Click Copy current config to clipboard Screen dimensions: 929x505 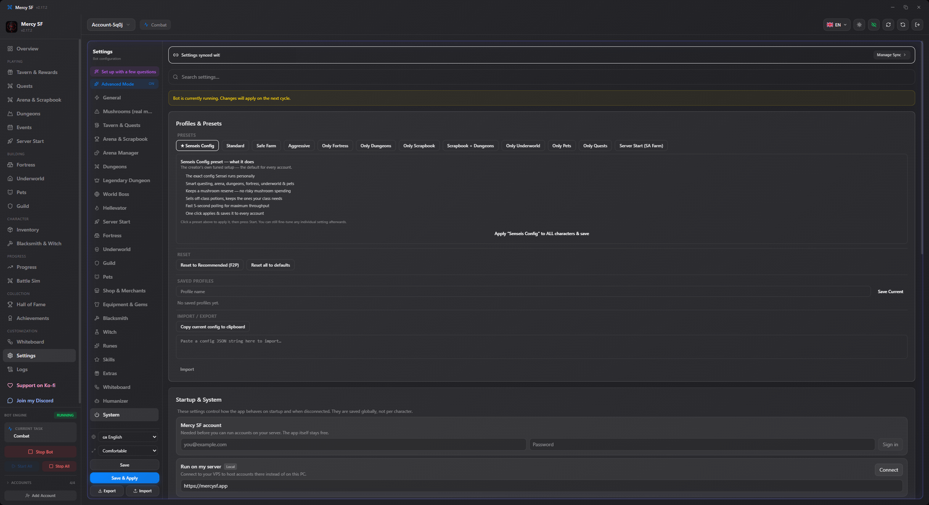(x=213, y=327)
